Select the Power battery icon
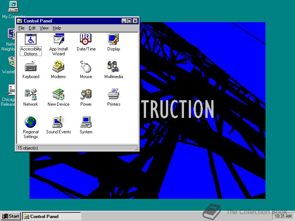Screen dimensions: 295x221 tap(86, 94)
